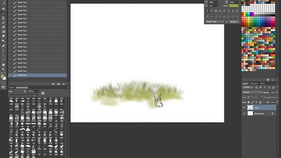The height and width of the screenshot is (158, 281).
Task: Change the screen mode icon
Action: point(3,87)
